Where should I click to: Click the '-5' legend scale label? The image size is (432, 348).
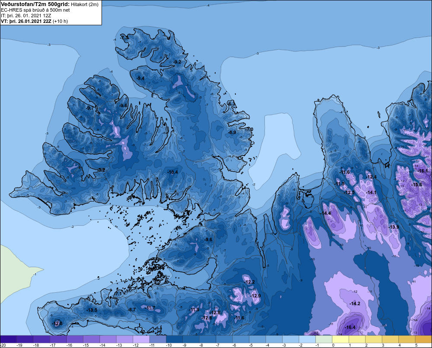(252, 345)
